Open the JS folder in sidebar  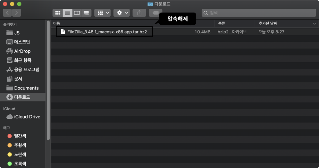[x=23, y=33]
